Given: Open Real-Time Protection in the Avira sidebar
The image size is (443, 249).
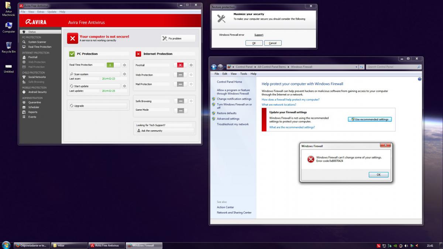Looking at the screenshot, I should click(x=40, y=47).
